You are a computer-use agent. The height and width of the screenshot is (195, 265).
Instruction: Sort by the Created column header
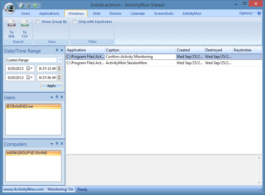point(190,50)
